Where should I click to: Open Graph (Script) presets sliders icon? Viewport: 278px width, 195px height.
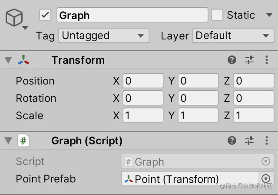tap(249, 141)
